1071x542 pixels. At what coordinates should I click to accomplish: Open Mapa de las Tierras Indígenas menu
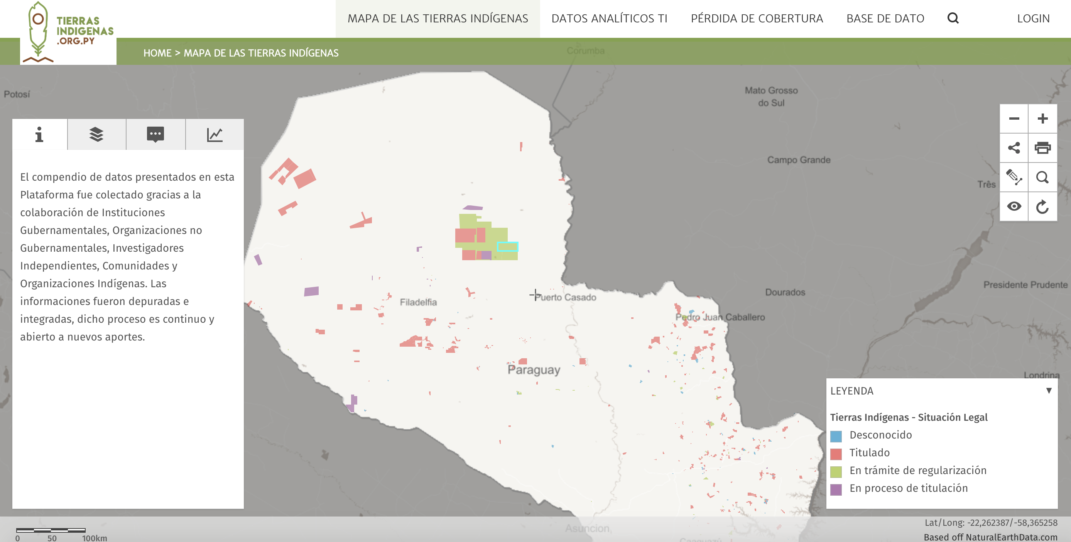pyautogui.click(x=438, y=19)
